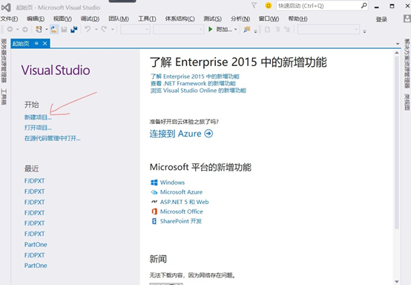
Task: Open the 工具箱 side panel tab
Action: click(x=4, y=96)
